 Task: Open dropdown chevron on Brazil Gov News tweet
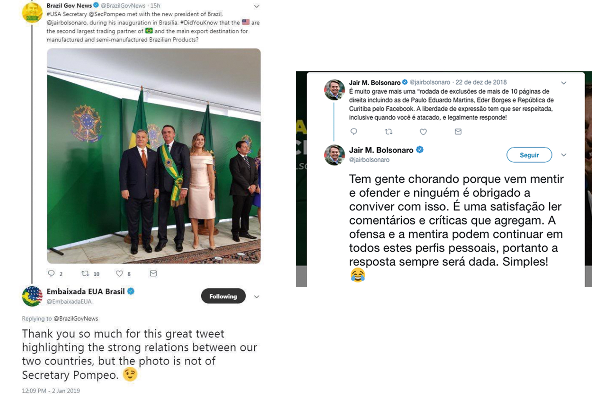point(257,6)
